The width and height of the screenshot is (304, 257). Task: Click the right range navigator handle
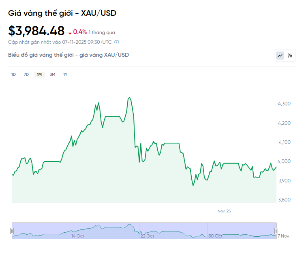point(277,231)
